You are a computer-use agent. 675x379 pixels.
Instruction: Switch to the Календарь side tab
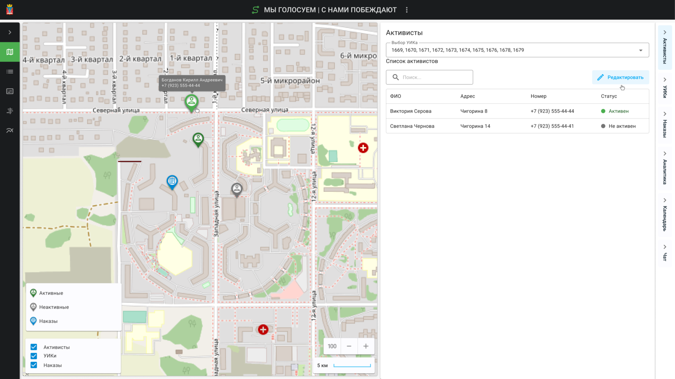[665, 214]
